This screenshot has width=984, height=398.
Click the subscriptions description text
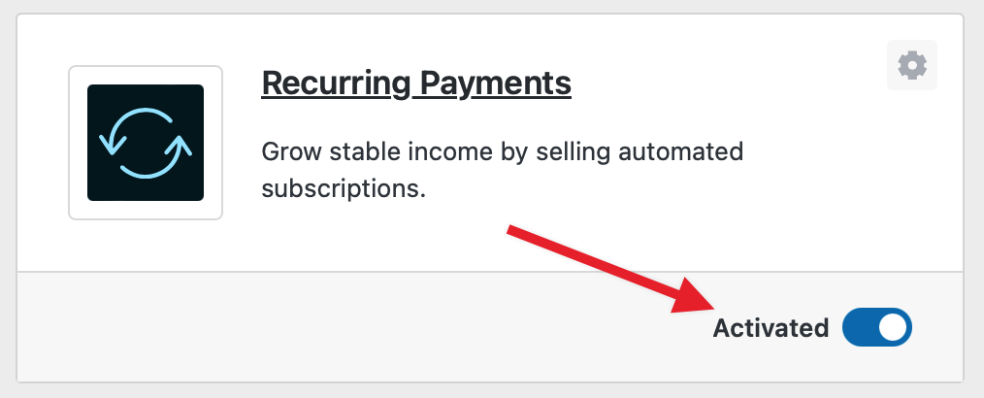pos(344,187)
